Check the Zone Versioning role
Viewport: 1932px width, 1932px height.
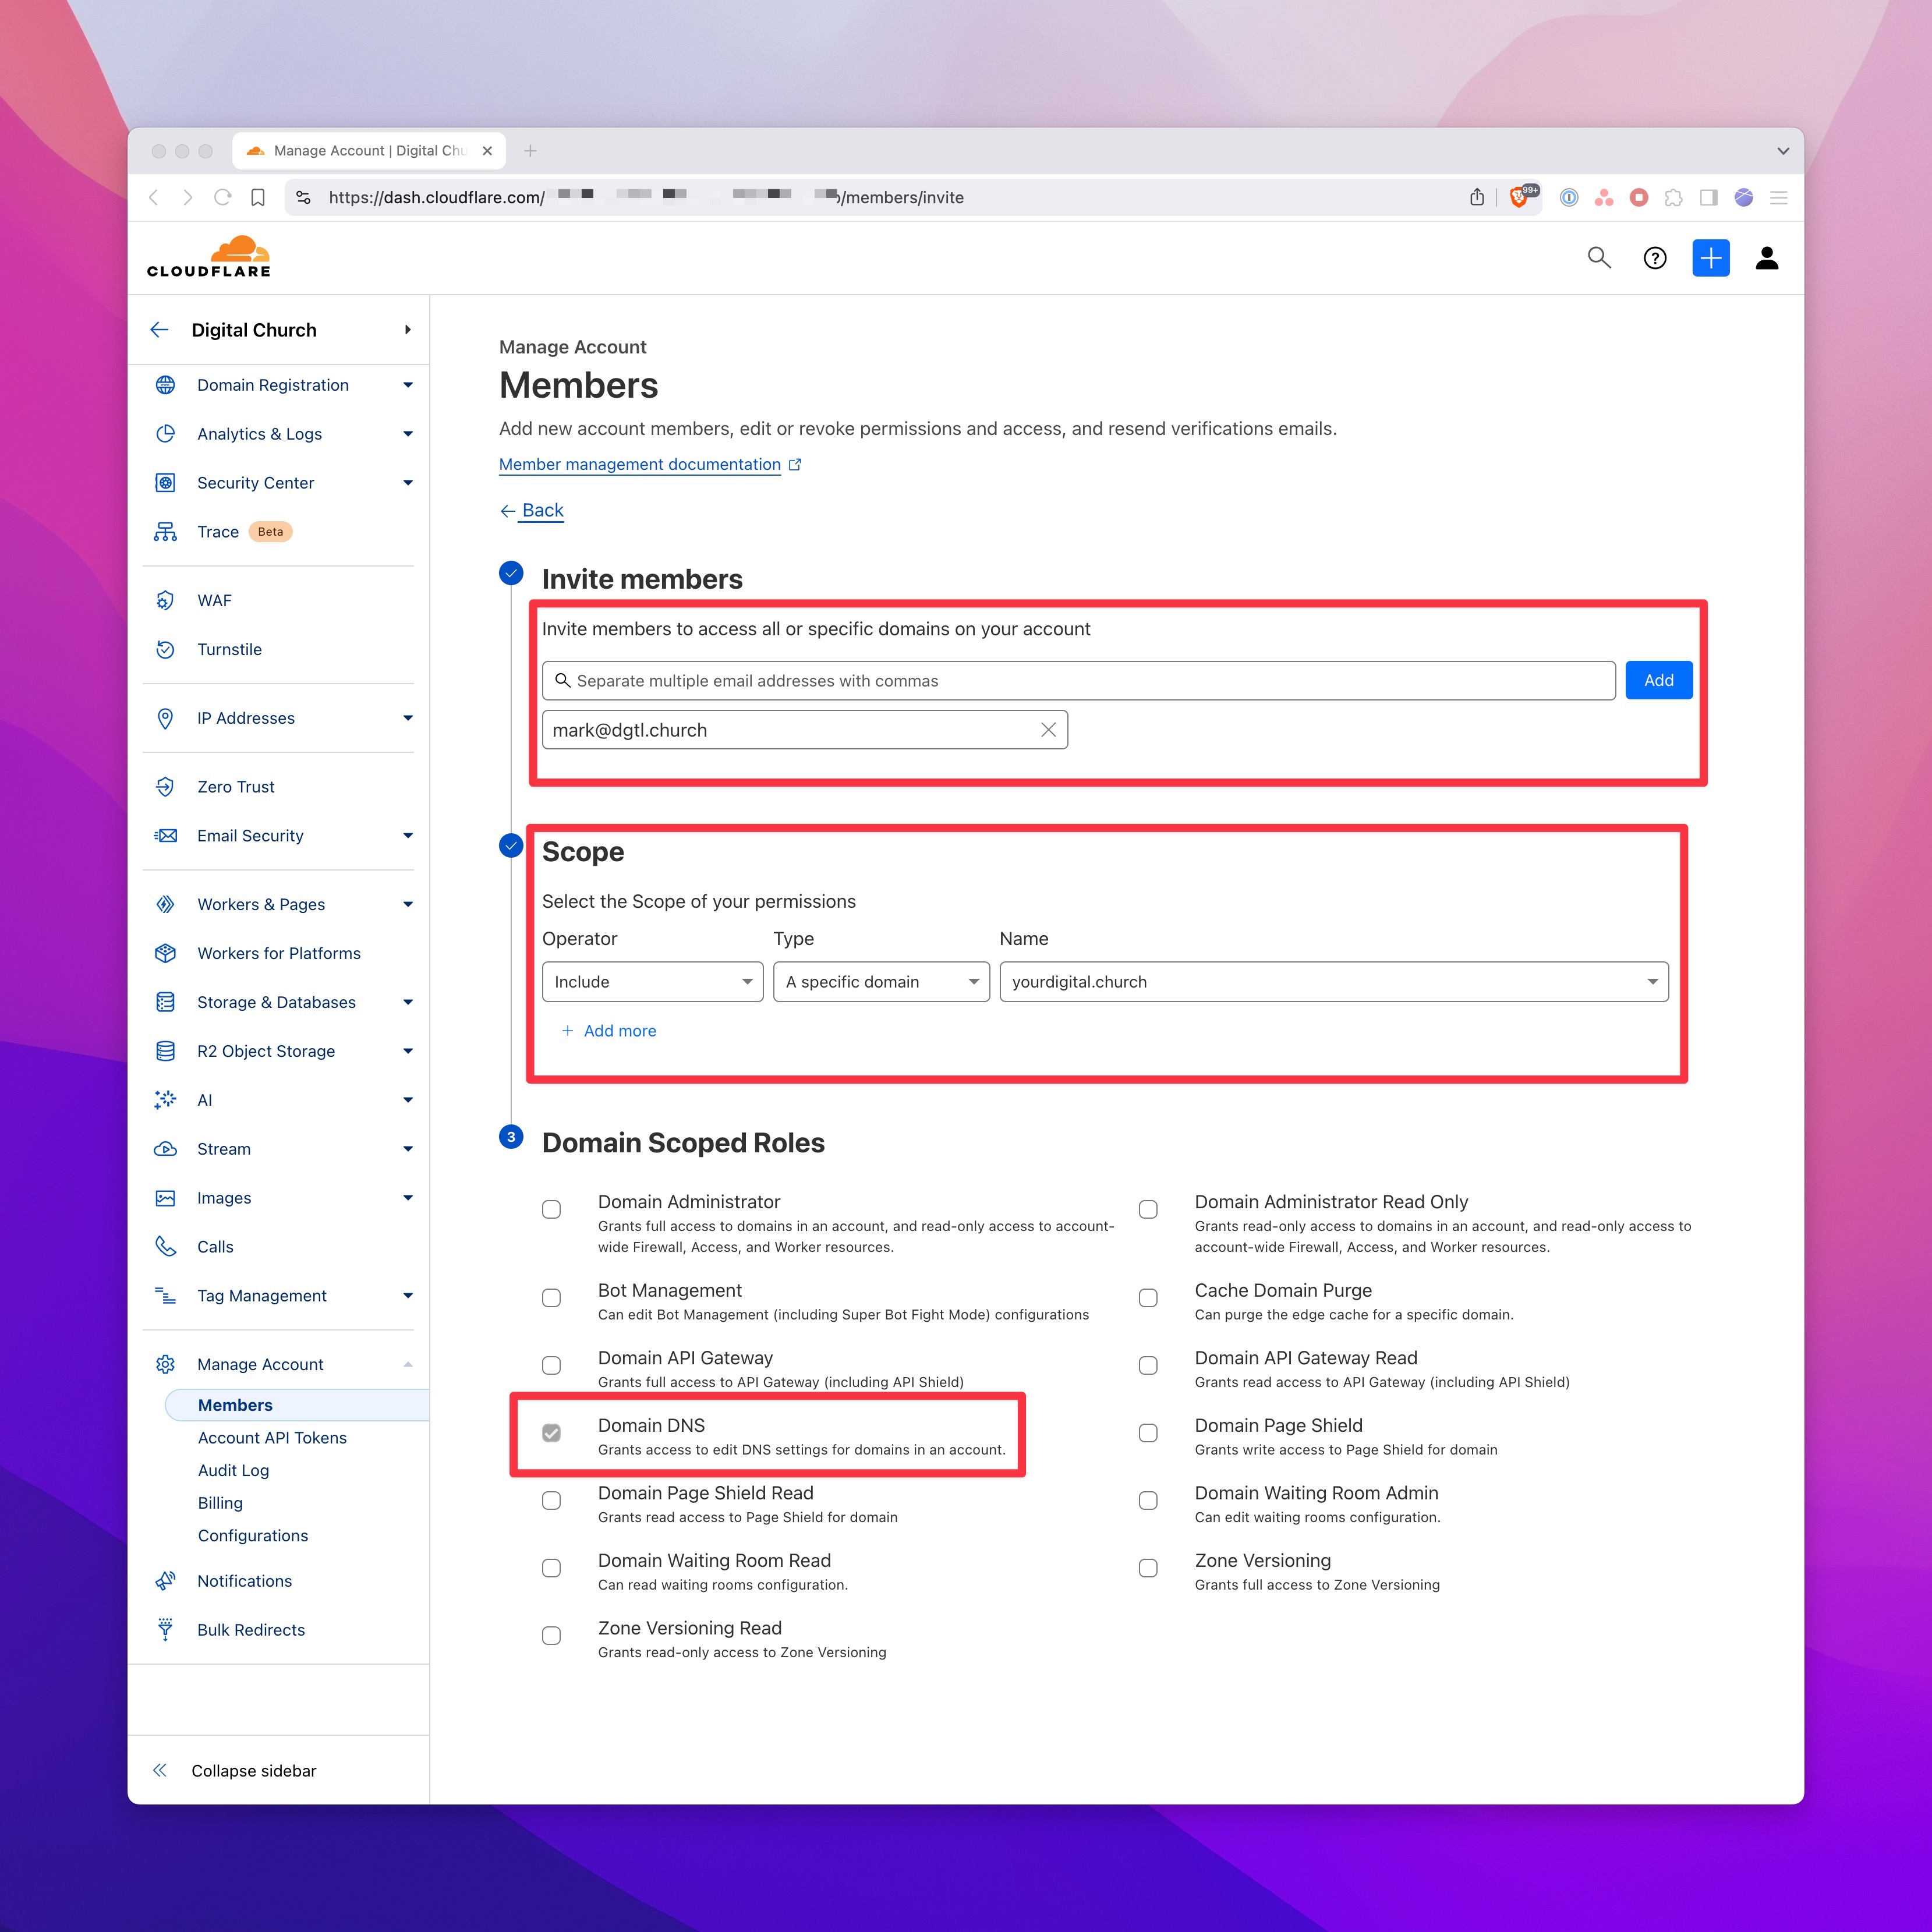tap(1148, 1568)
